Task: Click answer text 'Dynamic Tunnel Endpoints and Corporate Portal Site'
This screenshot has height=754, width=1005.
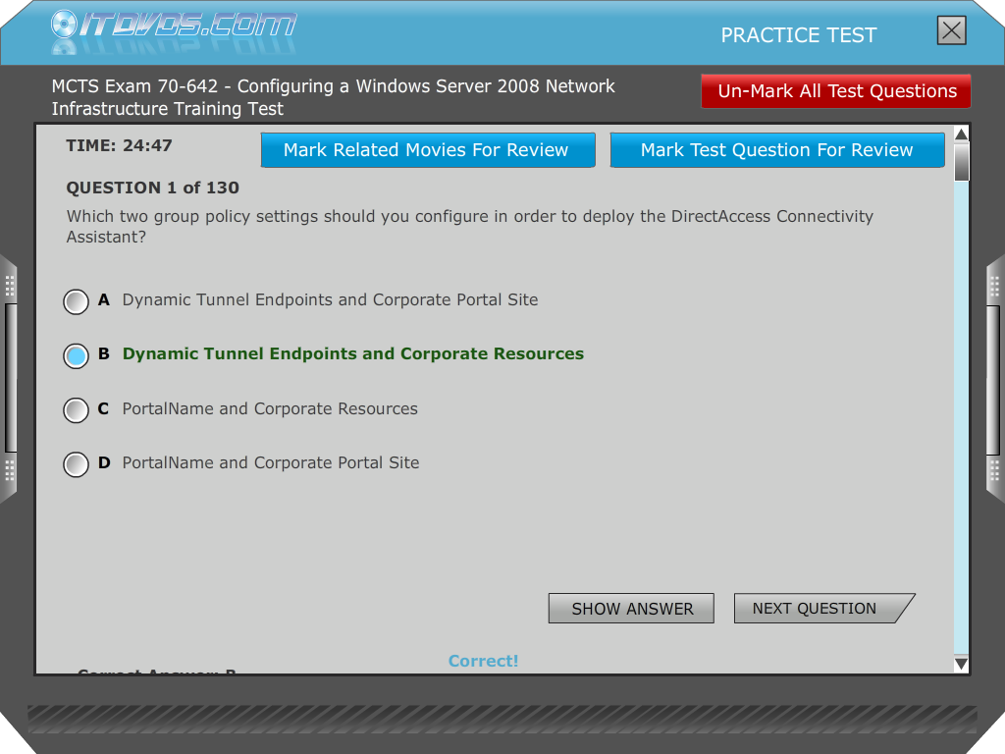Action: pos(330,300)
